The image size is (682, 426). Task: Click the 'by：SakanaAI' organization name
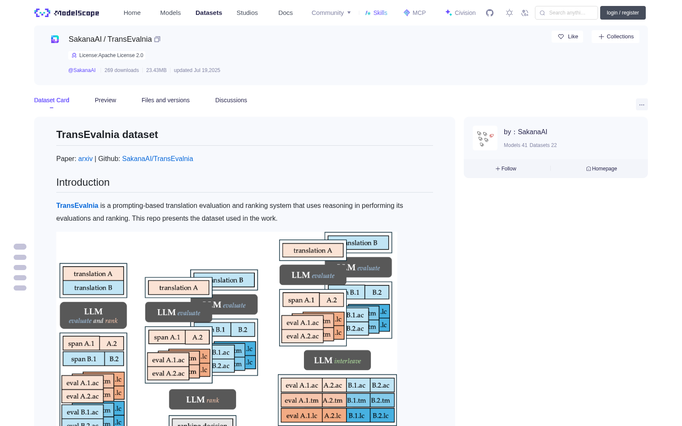(x=526, y=132)
